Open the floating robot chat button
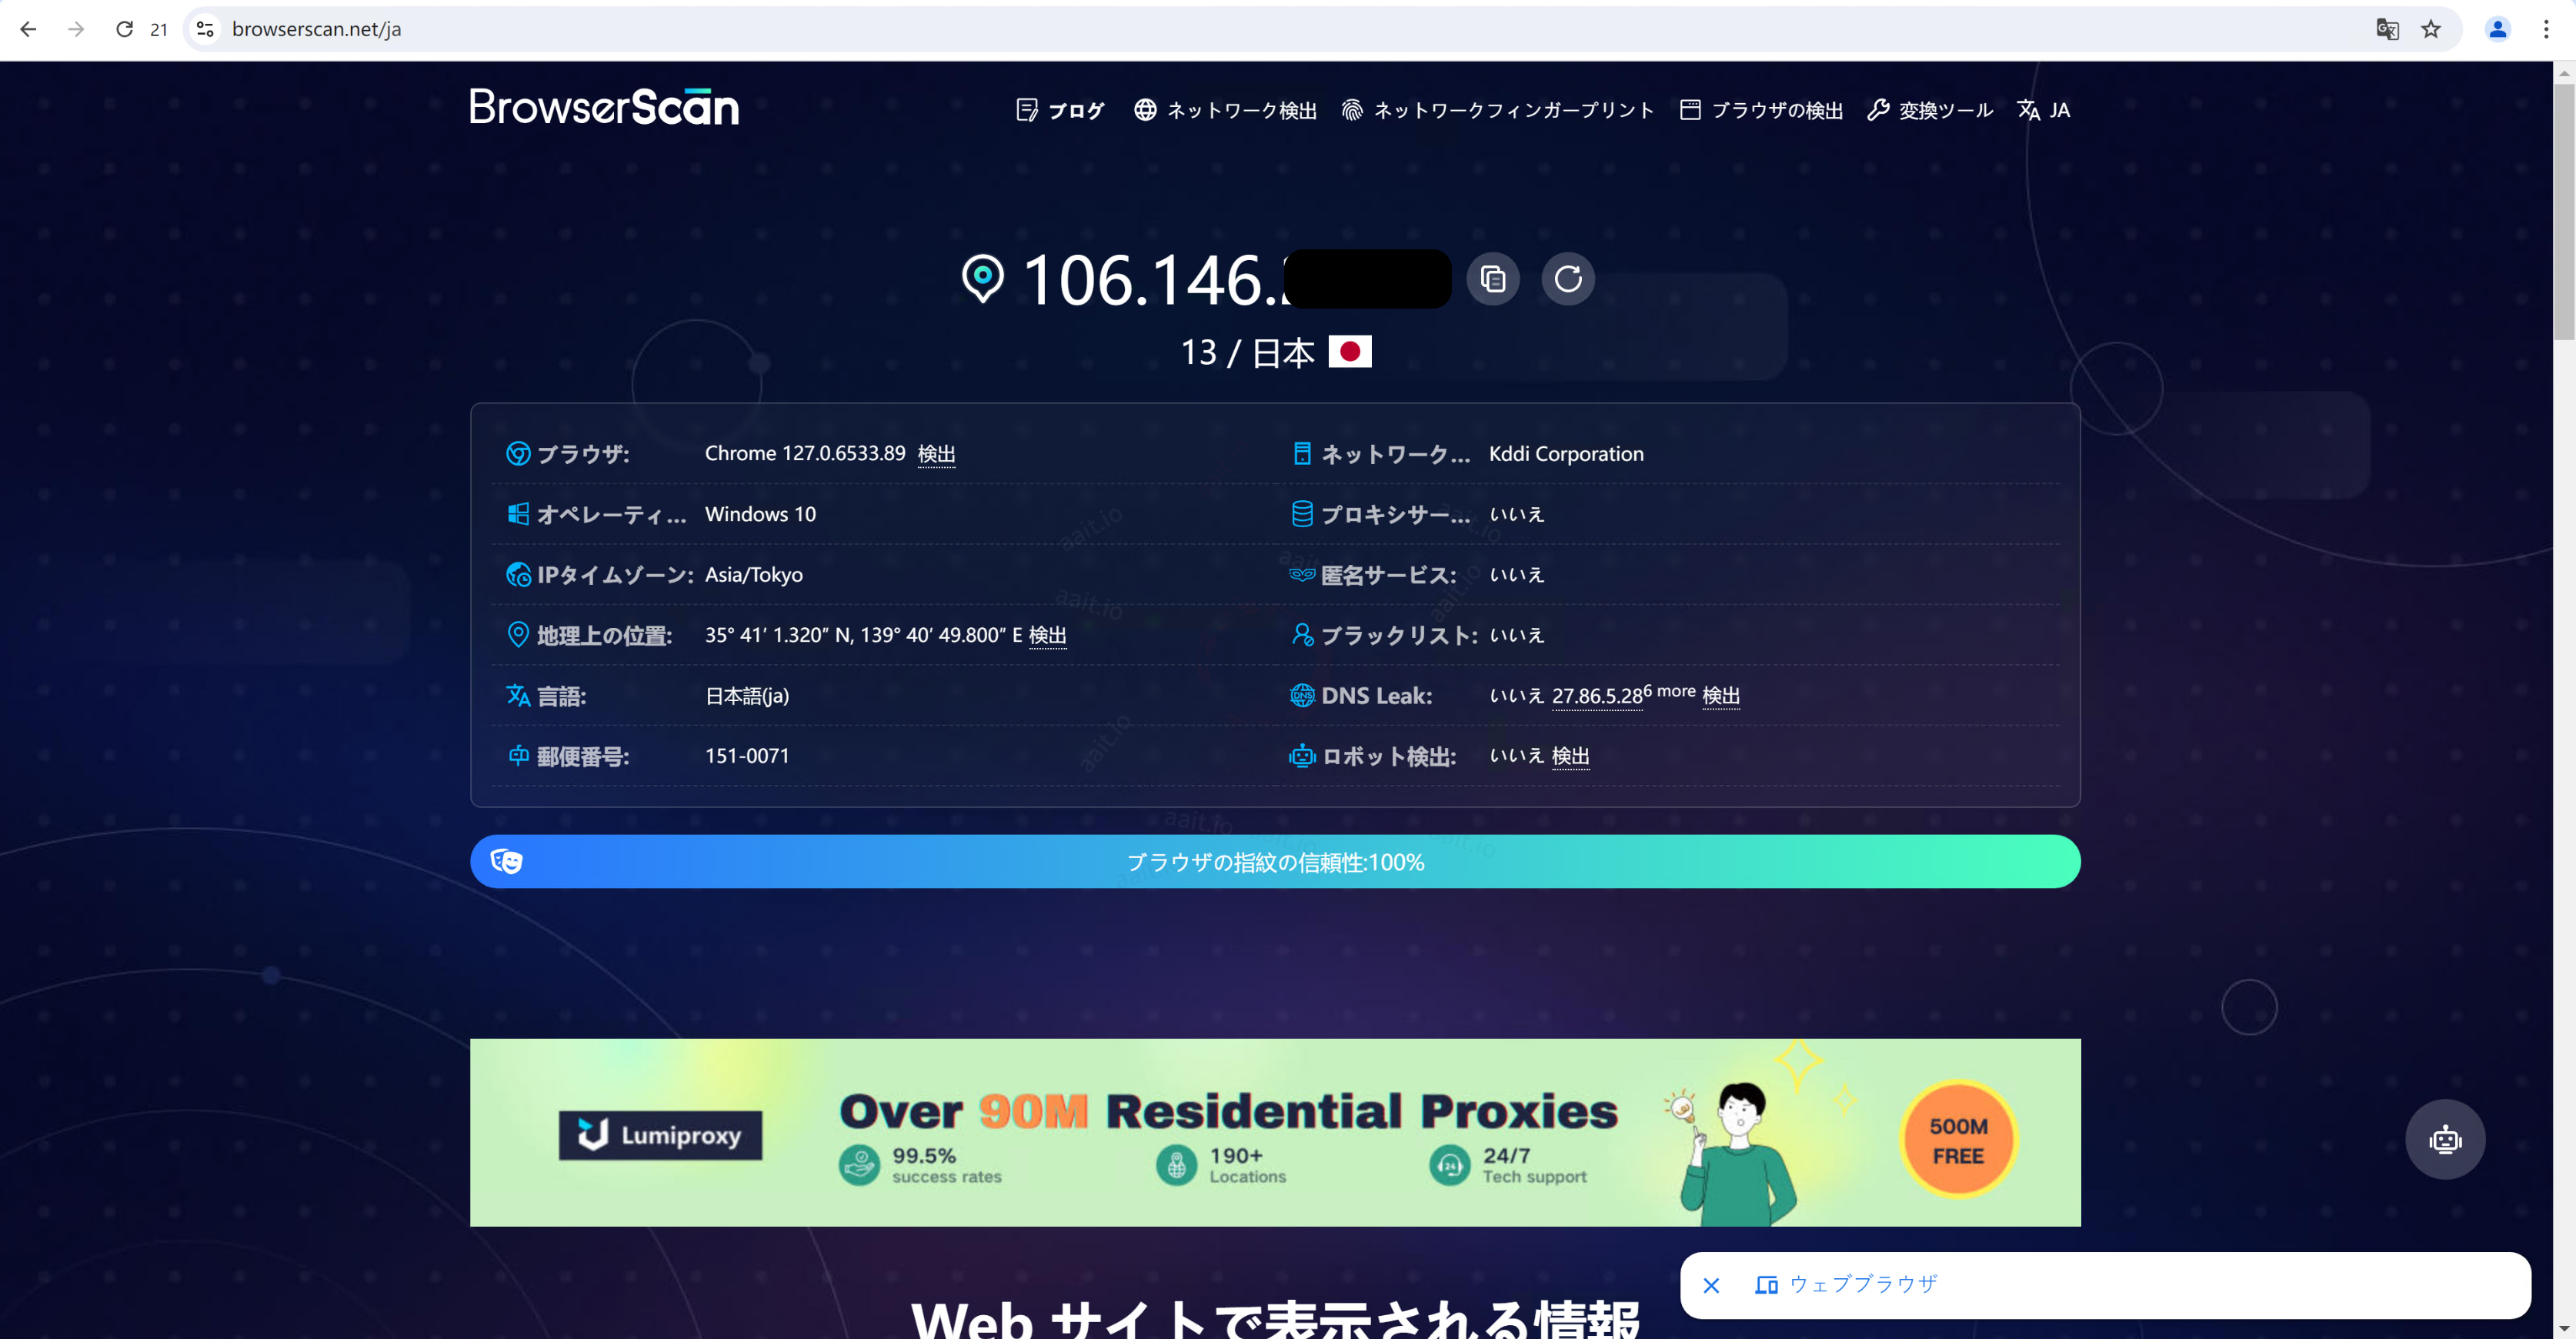This screenshot has height=1339, width=2576. (2444, 1139)
